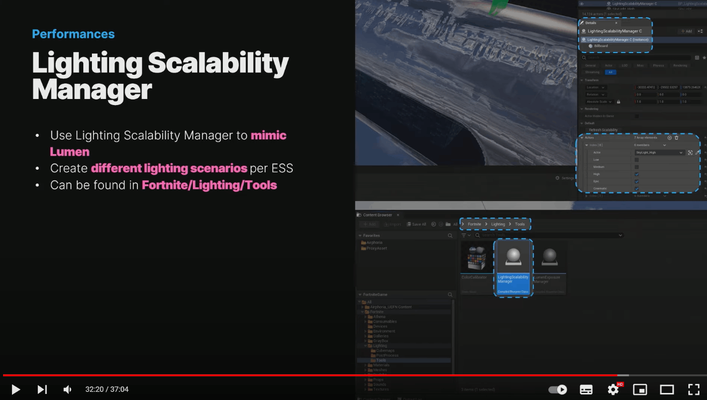Image resolution: width=707 pixels, height=400 pixels.
Task: Use the select-actor-in-viewport icon
Action: pos(690,153)
